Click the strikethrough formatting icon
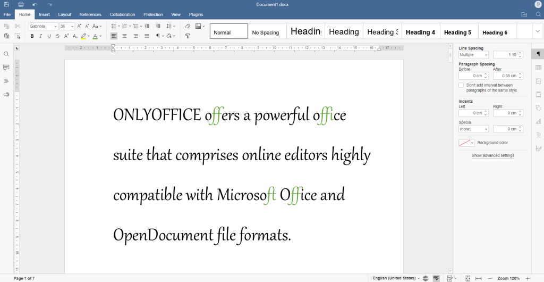This screenshot has width=544, height=282. 58,36
